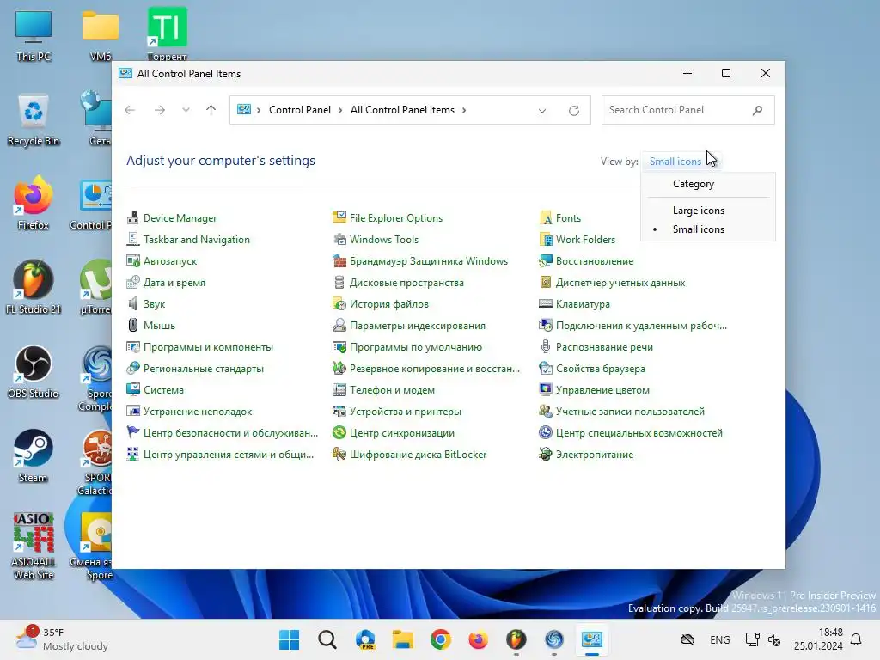Open Подключения к удаленным рабочим столам link
Viewport: 880px width, 660px height.
tap(641, 326)
